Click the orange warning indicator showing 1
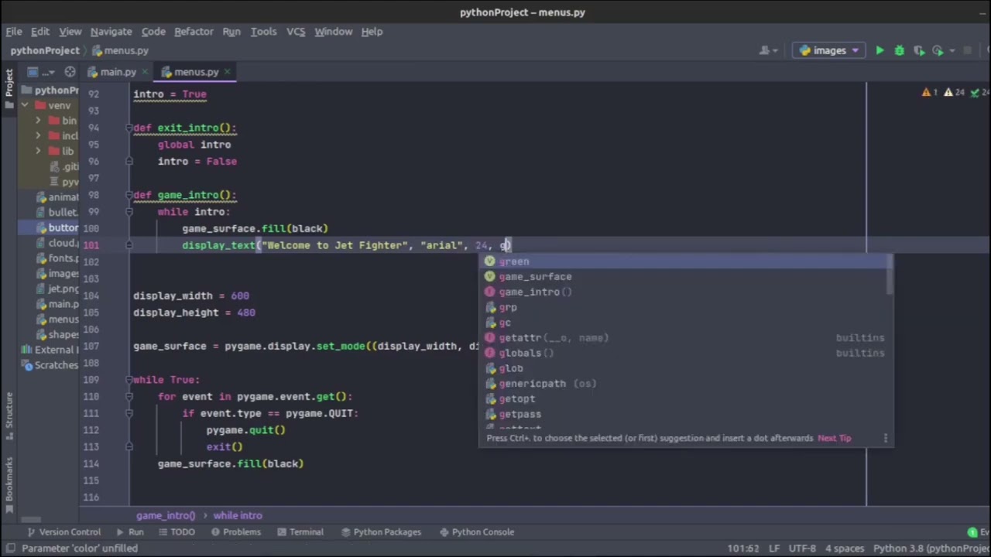991x557 pixels. 930,93
